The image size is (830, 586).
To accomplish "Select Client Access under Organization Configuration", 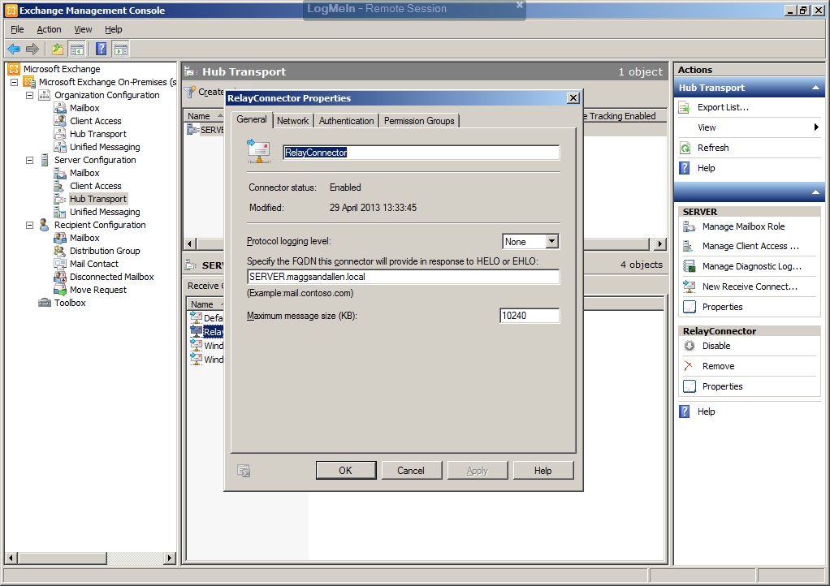I will point(95,121).
